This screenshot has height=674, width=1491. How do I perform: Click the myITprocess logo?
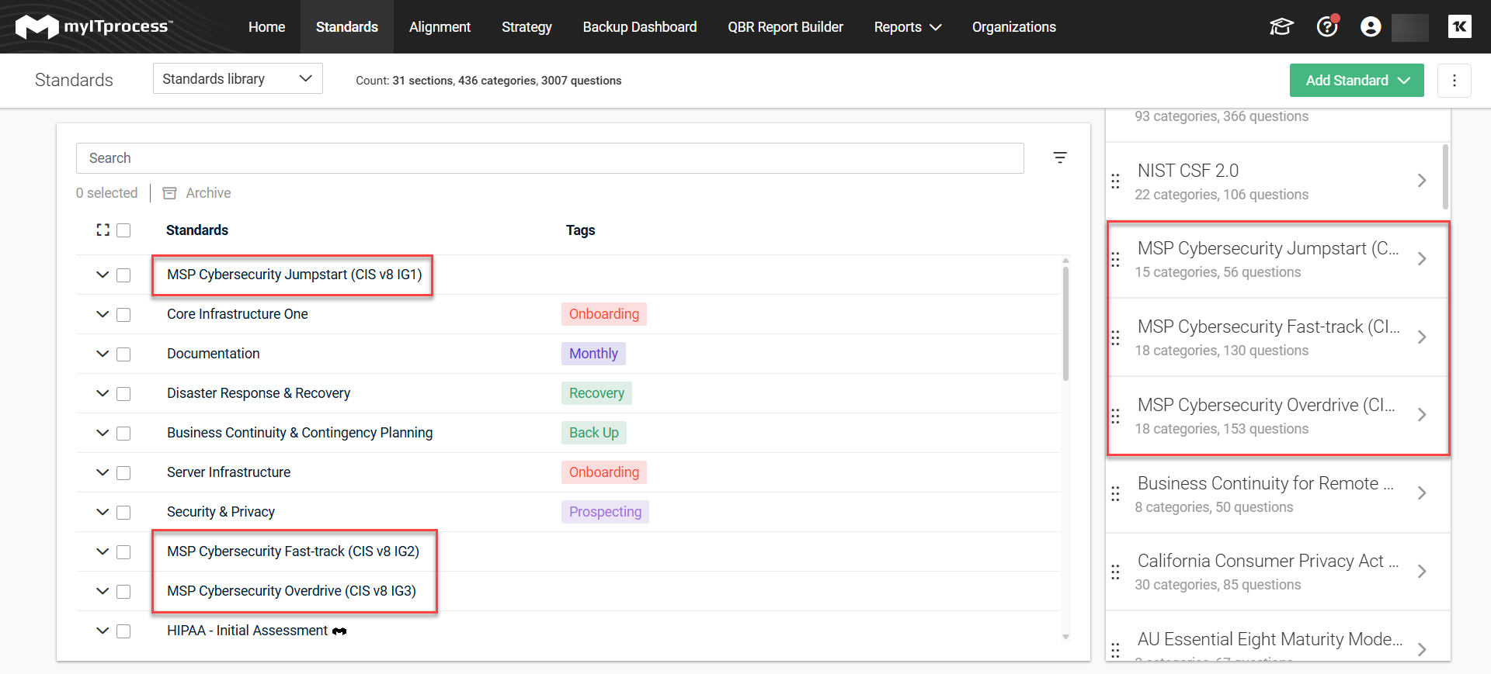[94, 26]
